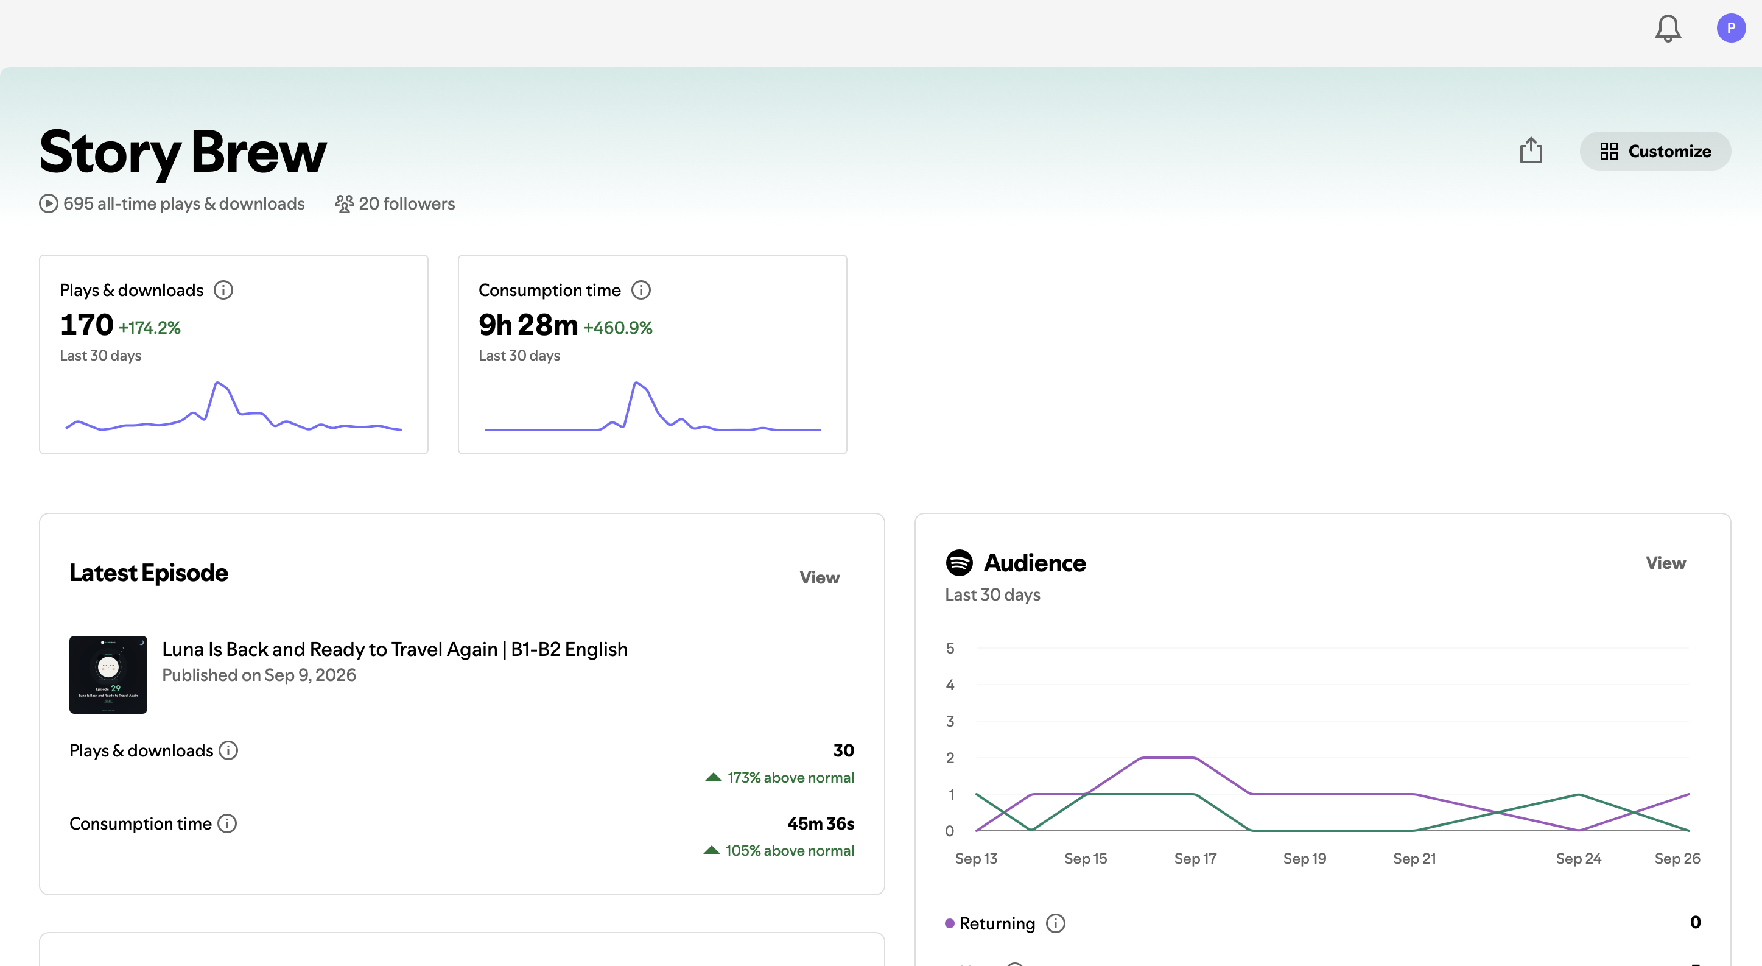Click the Sep 24 axis label in Audience chart
The image size is (1762, 966).
[1578, 859]
